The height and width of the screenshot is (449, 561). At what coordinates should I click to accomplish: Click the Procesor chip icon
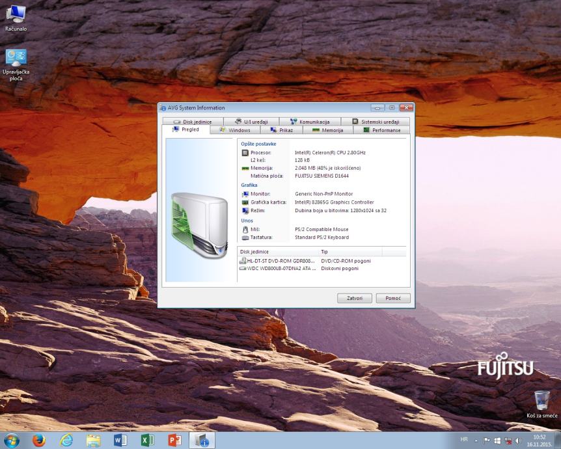pos(245,153)
